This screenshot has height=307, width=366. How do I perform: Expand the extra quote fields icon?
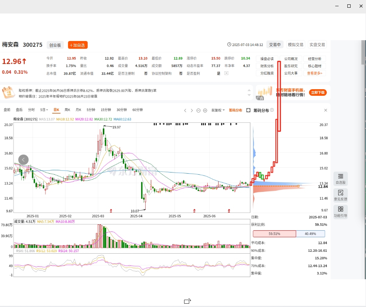pos(227,73)
